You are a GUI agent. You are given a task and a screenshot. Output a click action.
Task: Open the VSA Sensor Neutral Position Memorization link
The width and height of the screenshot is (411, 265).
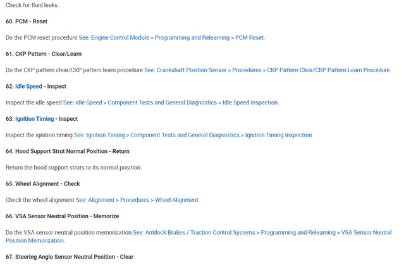[x=262, y=233]
